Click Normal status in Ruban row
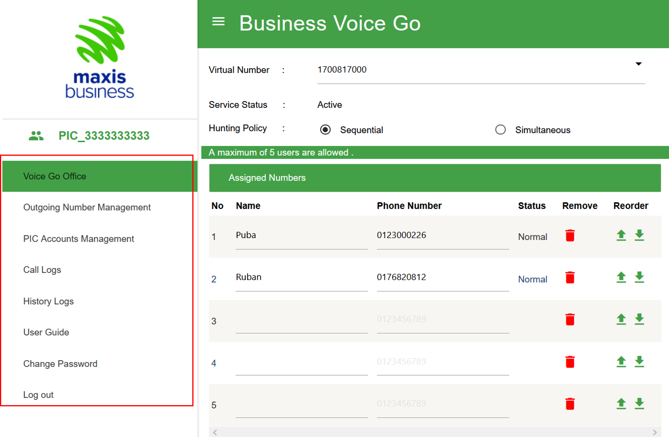Screen dimensions: 669x437 [x=533, y=279]
